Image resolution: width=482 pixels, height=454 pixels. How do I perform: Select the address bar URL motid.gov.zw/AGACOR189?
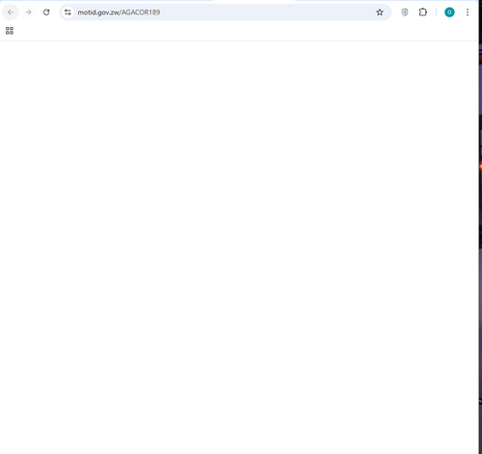coord(119,13)
